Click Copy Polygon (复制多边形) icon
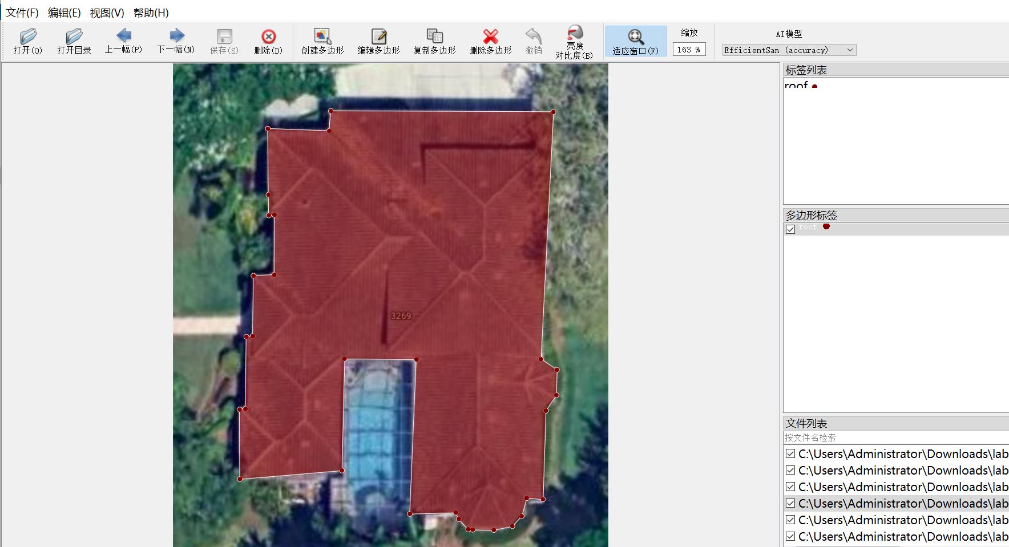Viewport: 1009px width, 547px height. point(434,38)
